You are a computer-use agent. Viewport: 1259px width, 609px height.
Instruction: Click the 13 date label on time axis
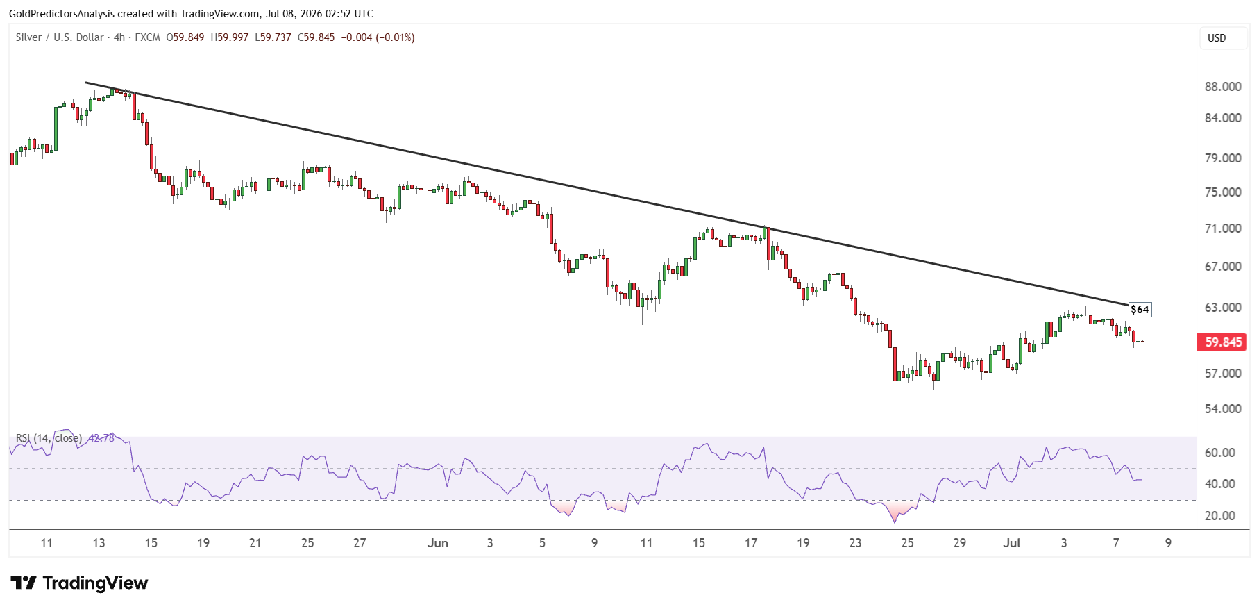click(x=99, y=543)
